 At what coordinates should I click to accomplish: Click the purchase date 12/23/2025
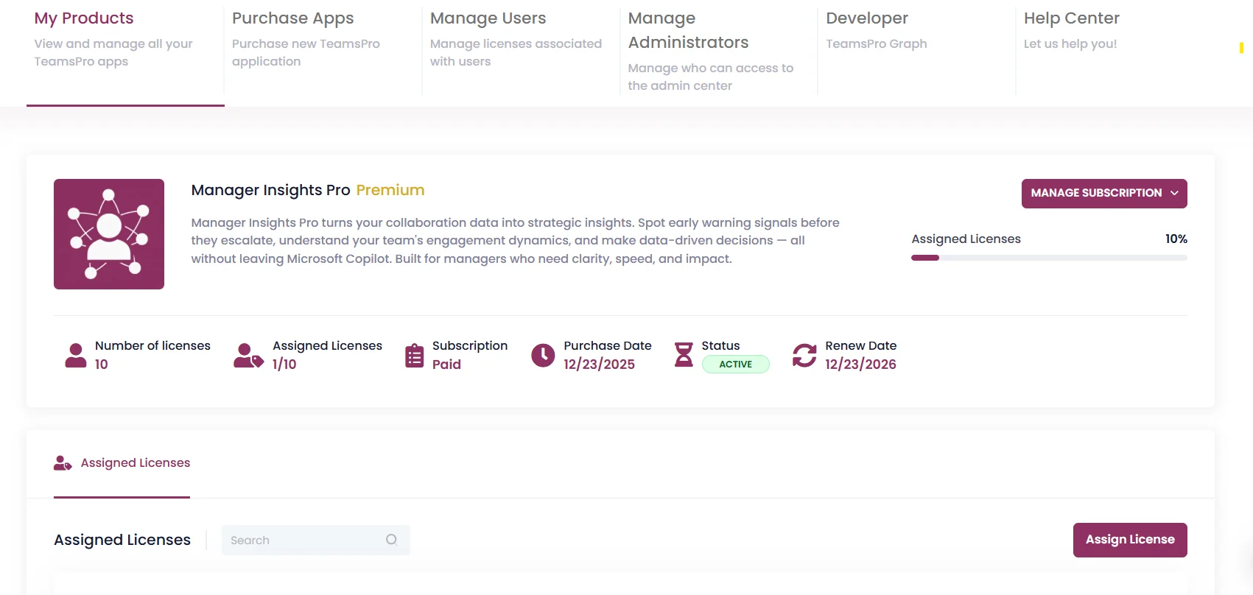[600, 365]
